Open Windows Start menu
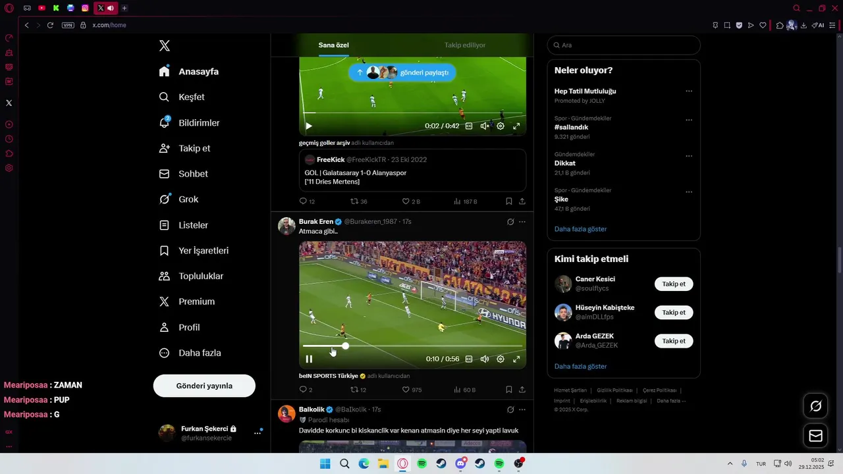843x474 pixels. (325, 463)
